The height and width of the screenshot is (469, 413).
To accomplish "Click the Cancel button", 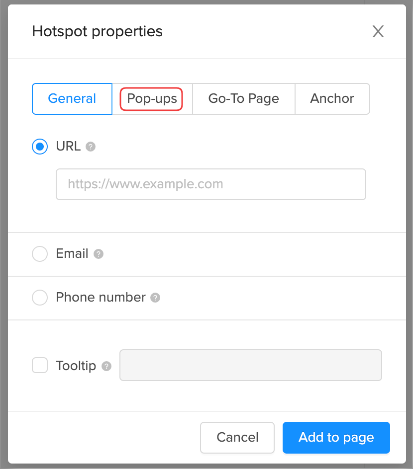I will (237, 438).
